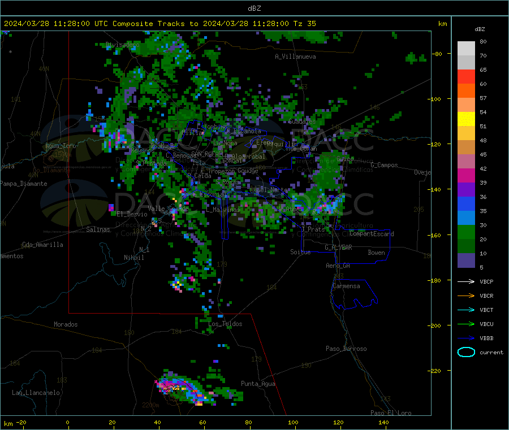Click the Morados map label

pos(66,324)
